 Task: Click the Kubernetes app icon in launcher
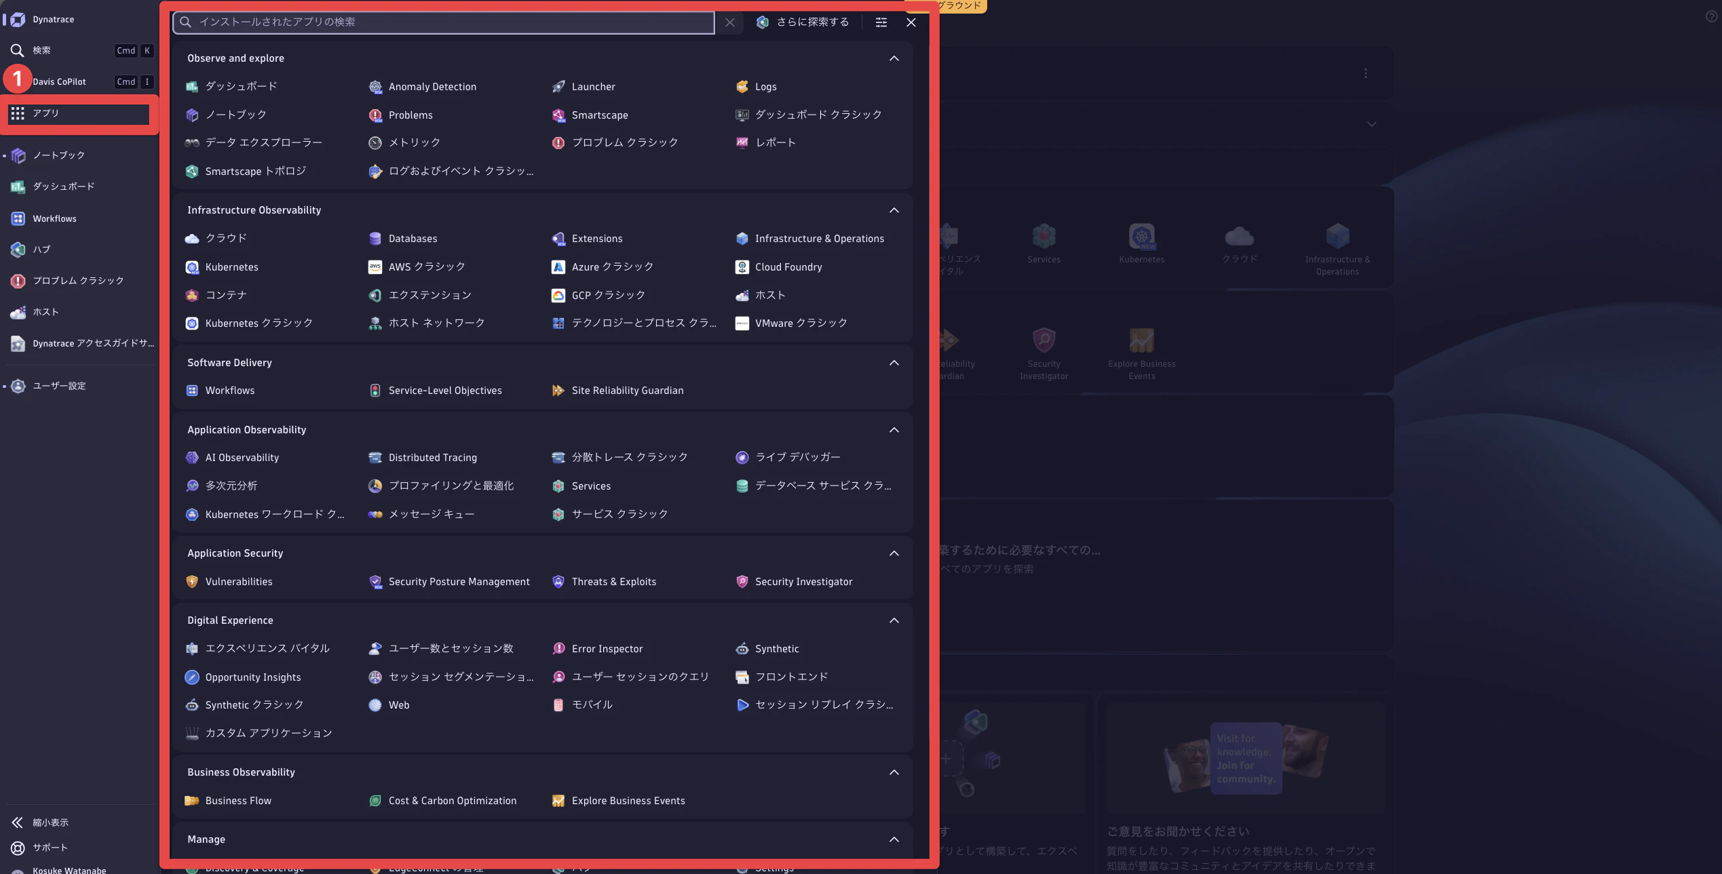point(192,267)
